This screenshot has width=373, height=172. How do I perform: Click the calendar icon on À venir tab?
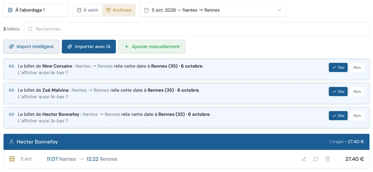click(x=79, y=10)
